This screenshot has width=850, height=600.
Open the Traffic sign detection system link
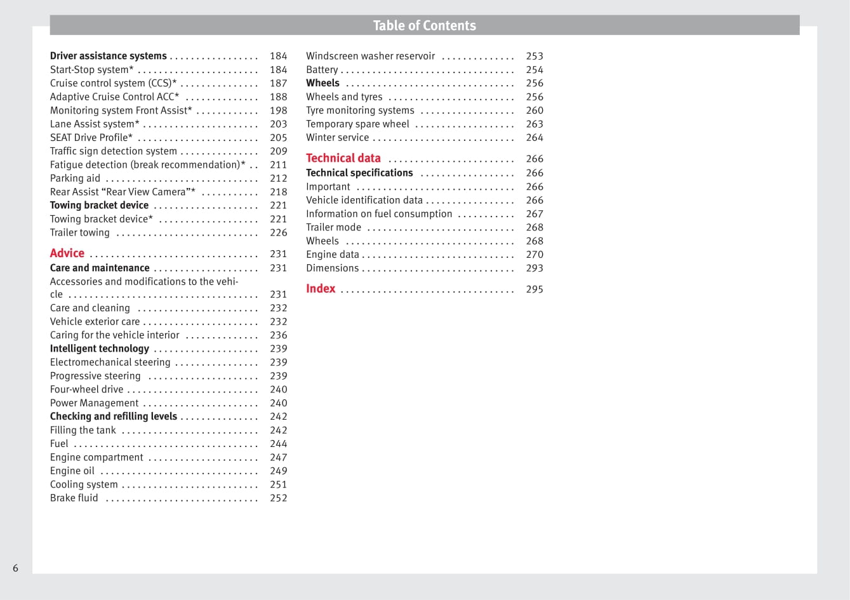113,151
